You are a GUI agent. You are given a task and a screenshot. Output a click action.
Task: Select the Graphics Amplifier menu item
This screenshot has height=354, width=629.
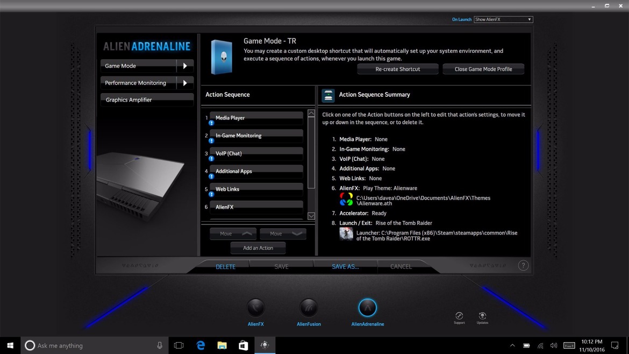tap(147, 100)
